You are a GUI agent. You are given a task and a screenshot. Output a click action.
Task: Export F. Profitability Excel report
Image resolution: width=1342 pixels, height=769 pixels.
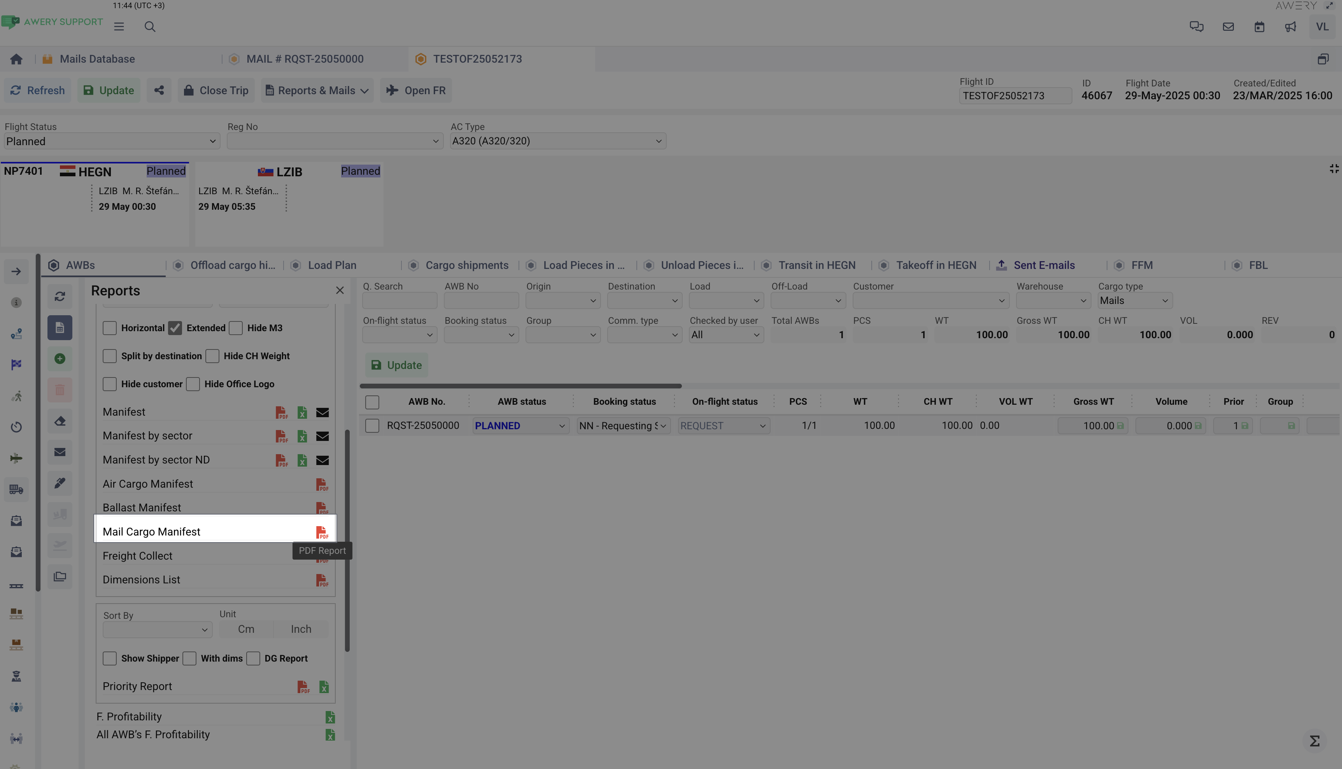pyautogui.click(x=330, y=717)
